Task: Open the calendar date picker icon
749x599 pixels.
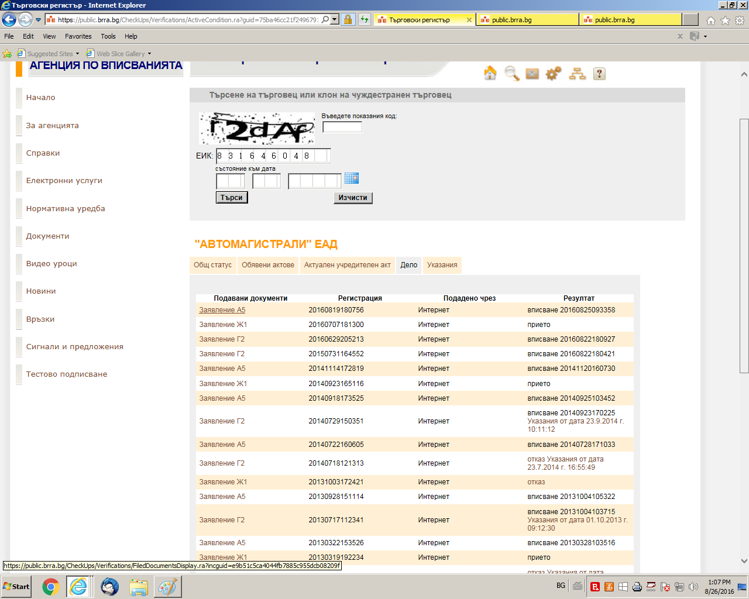Action: point(351,178)
